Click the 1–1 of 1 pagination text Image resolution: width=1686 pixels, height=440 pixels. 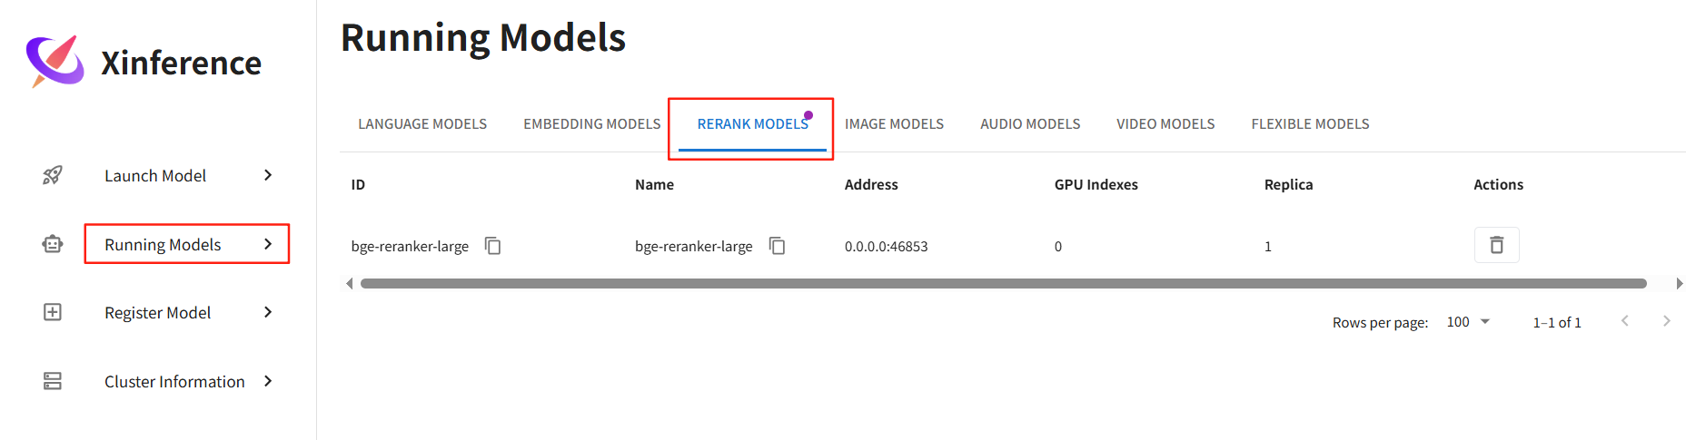(x=1557, y=322)
